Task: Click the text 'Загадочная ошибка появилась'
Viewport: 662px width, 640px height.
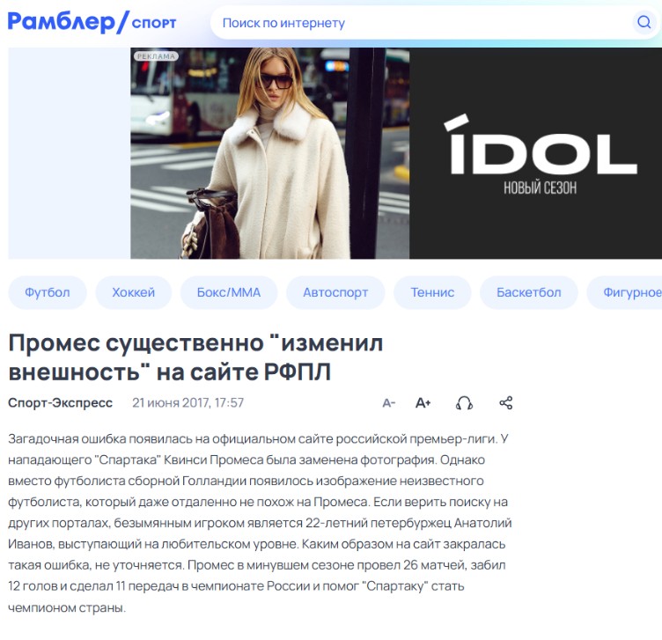Action: 101,439
